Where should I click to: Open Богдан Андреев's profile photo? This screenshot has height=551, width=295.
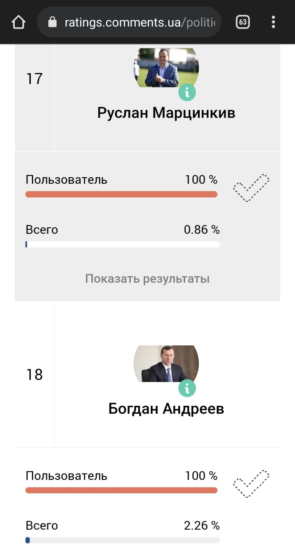tap(166, 364)
